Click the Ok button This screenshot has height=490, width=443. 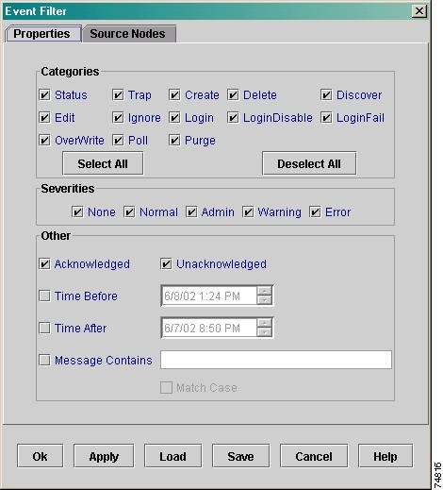coord(41,456)
